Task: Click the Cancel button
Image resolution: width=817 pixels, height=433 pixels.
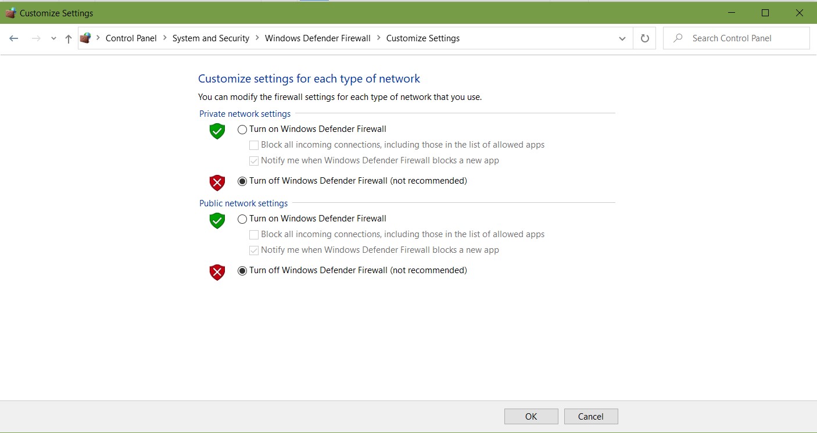Action: pyautogui.click(x=591, y=416)
